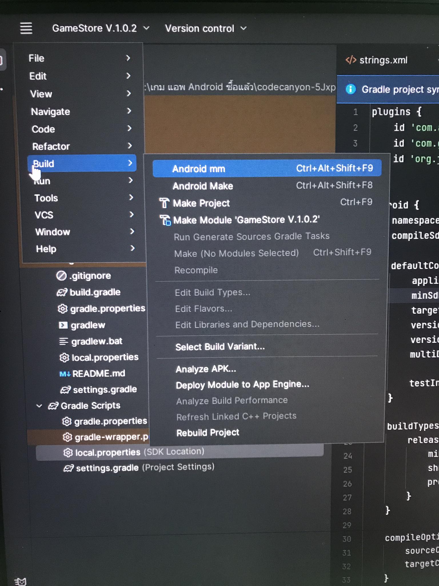Open the hamburger main menu icon
439x586 pixels.
(26, 28)
